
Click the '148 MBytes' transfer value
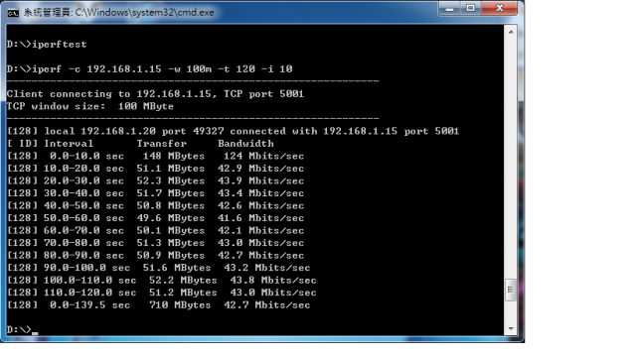click(x=174, y=157)
